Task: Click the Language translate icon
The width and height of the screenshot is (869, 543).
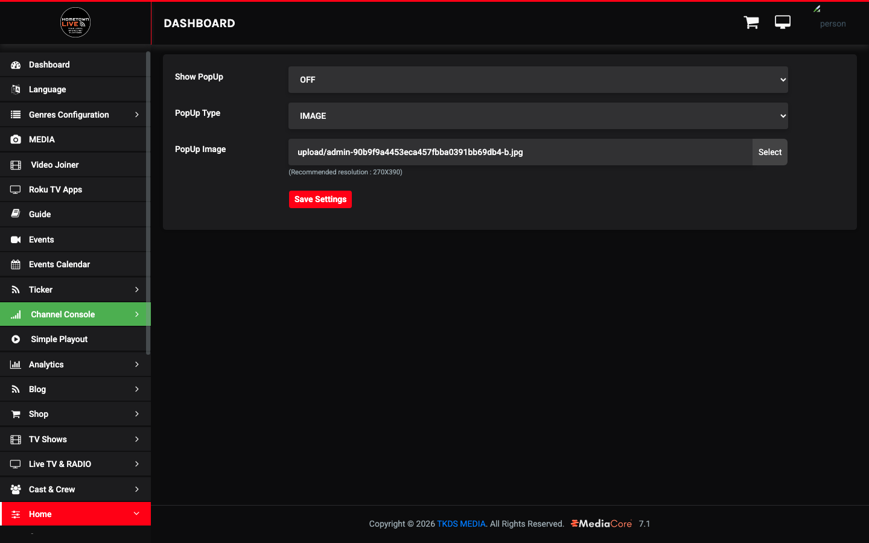Action: tap(16, 89)
